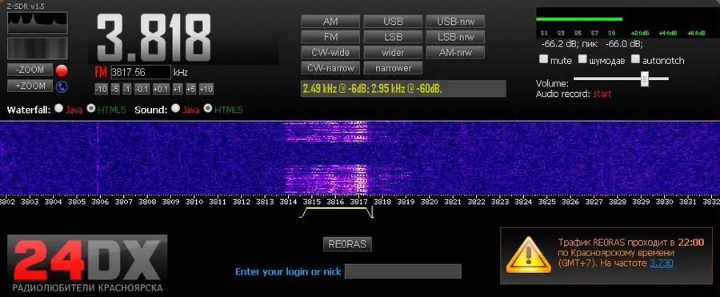Step frequency down by -1
Image resolution: width=720 pixels, height=297 pixels.
click(127, 89)
